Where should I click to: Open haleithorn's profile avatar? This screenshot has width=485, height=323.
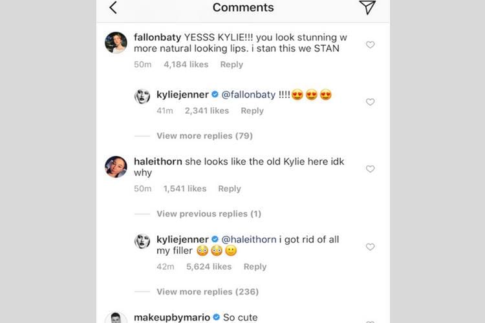point(116,166)
